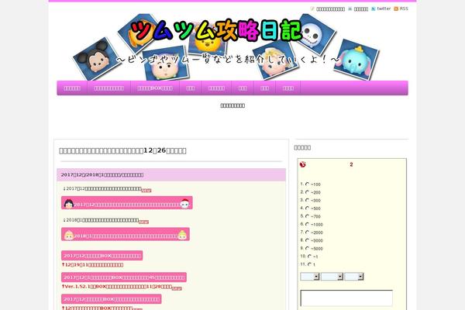Open the twitter link at top right
The width and height of the screenshot is (465, 310).
point(384,9)
